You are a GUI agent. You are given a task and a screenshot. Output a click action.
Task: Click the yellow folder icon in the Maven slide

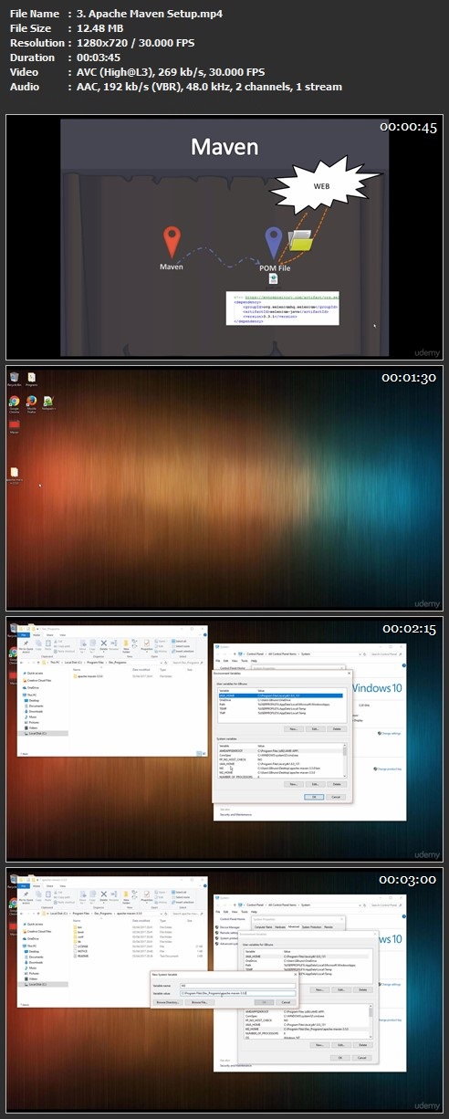tap(301, 239)
